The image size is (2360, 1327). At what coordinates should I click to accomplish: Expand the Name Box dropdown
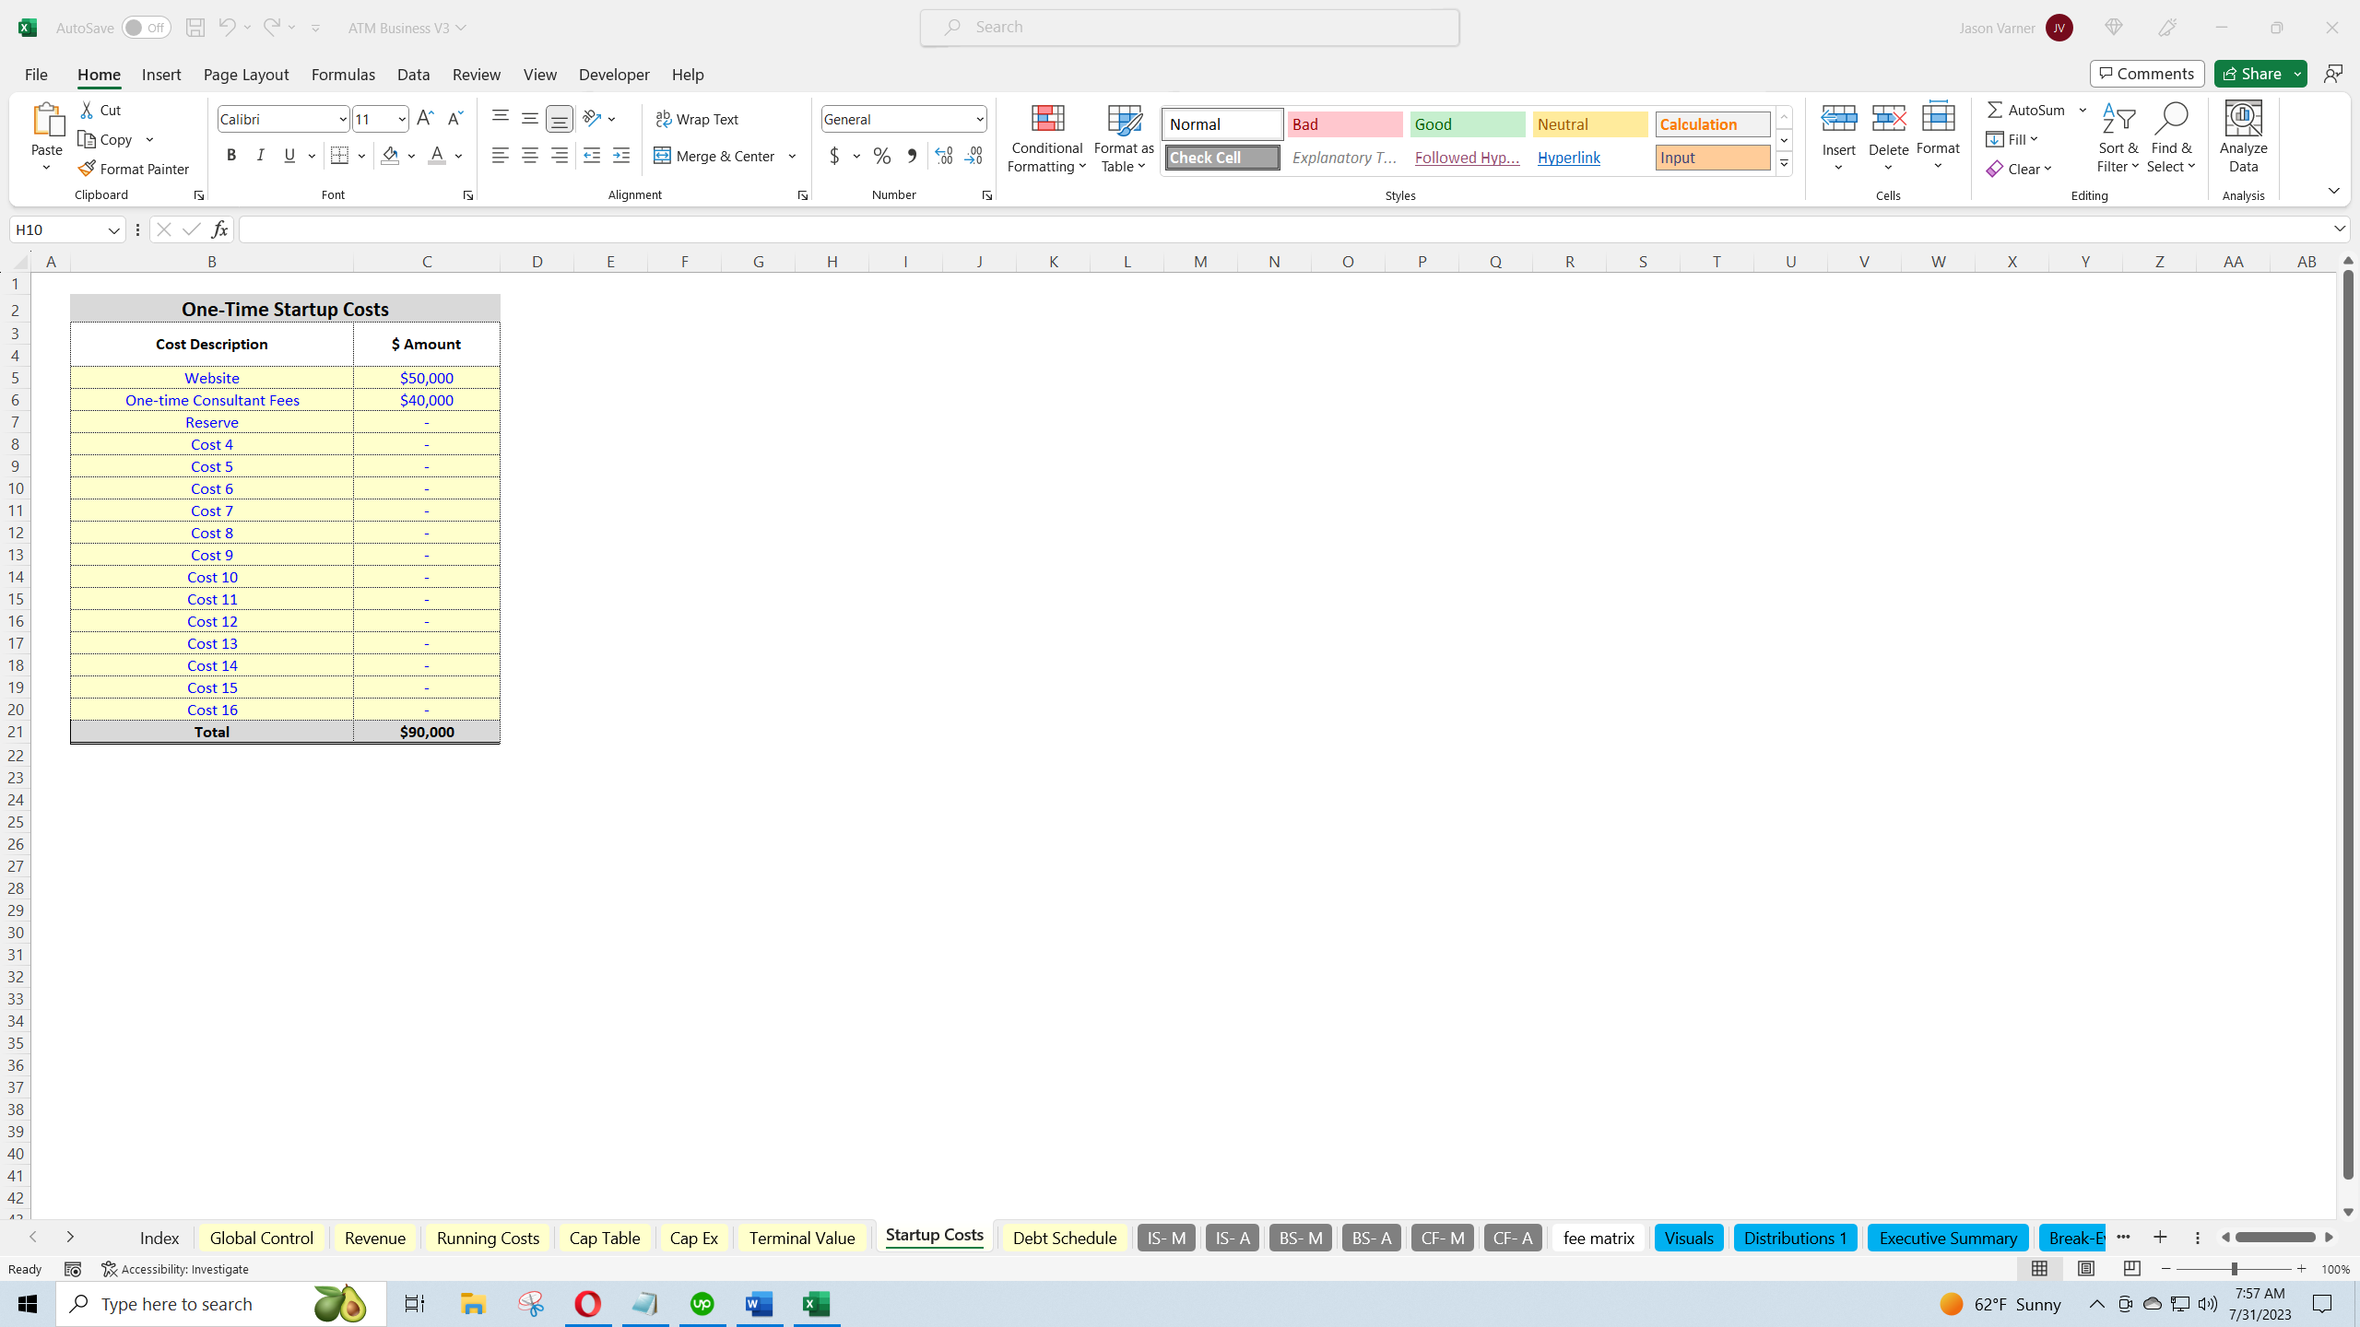point(114,229)
